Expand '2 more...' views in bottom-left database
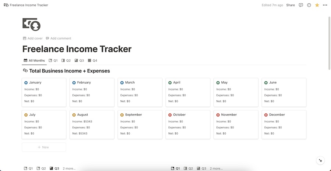This screenshot has width=331, height=171. (69, 168)
